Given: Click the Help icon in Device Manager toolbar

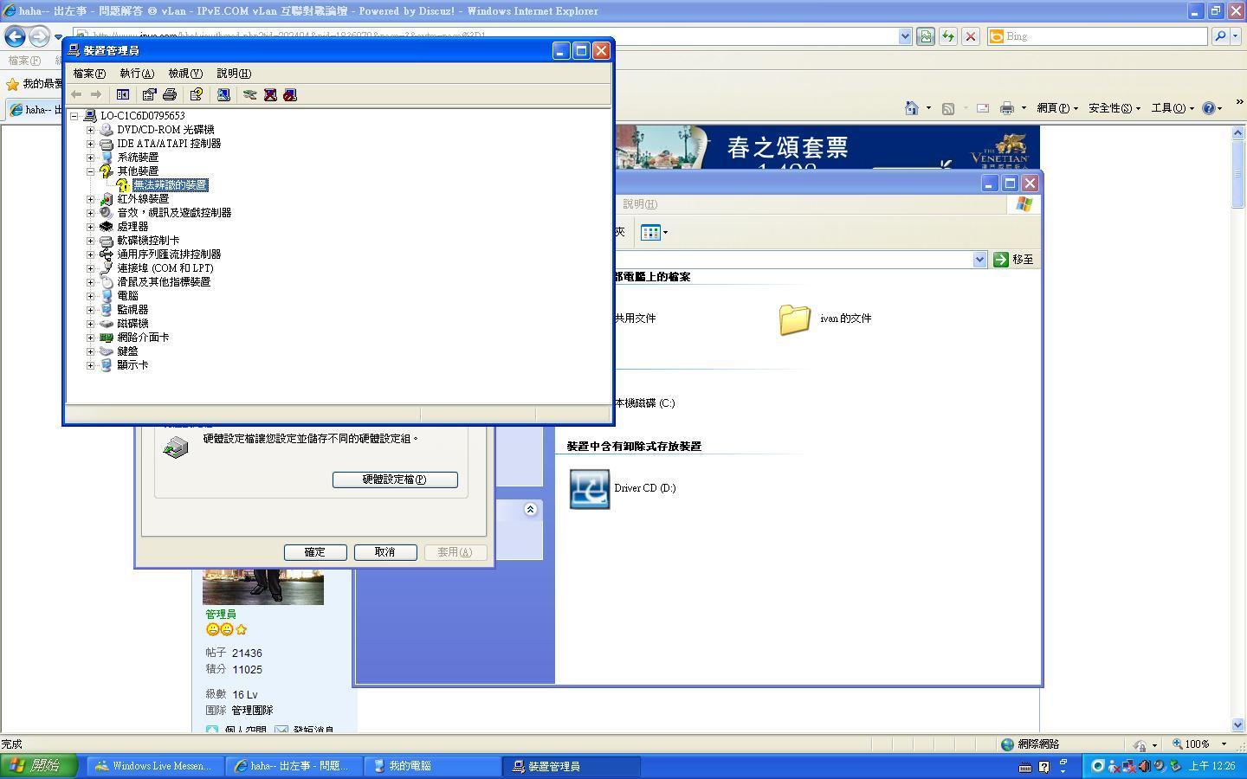Looking at the screenshot, I should [x=197, y=94].
